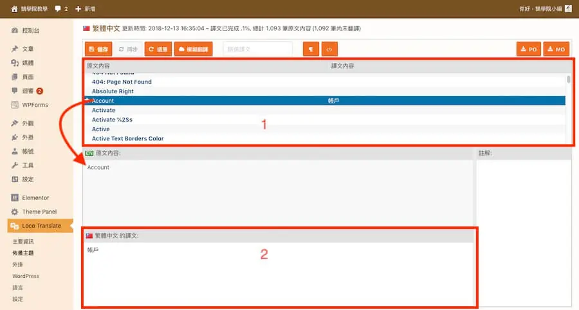
Task: Click the Revert (還原) button
Action: click(x=158, y=49)
